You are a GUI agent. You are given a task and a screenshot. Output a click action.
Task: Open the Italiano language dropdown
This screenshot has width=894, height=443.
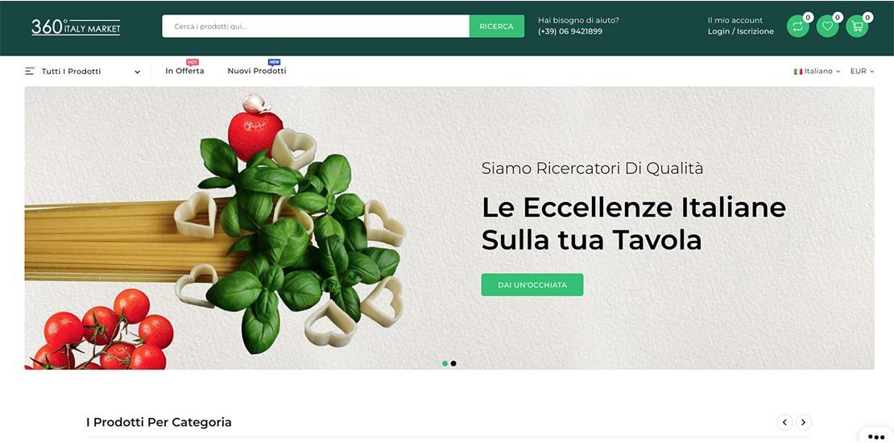point(817,71)
